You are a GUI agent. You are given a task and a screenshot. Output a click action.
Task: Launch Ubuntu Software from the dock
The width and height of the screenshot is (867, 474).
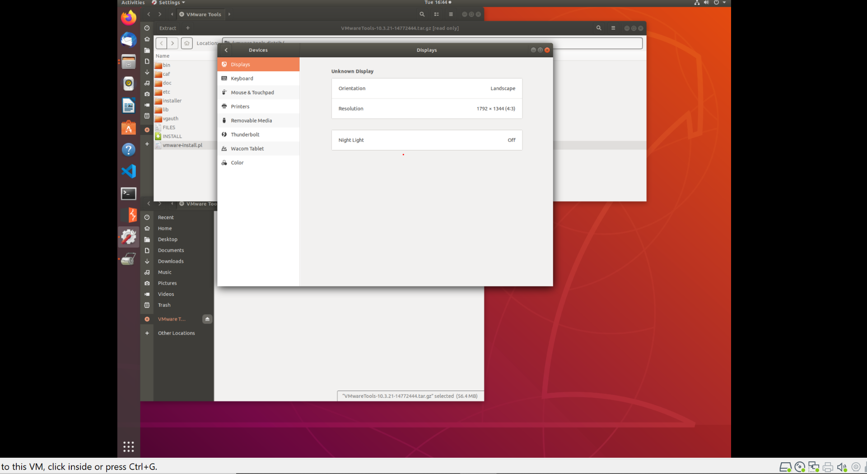[128, 128]
